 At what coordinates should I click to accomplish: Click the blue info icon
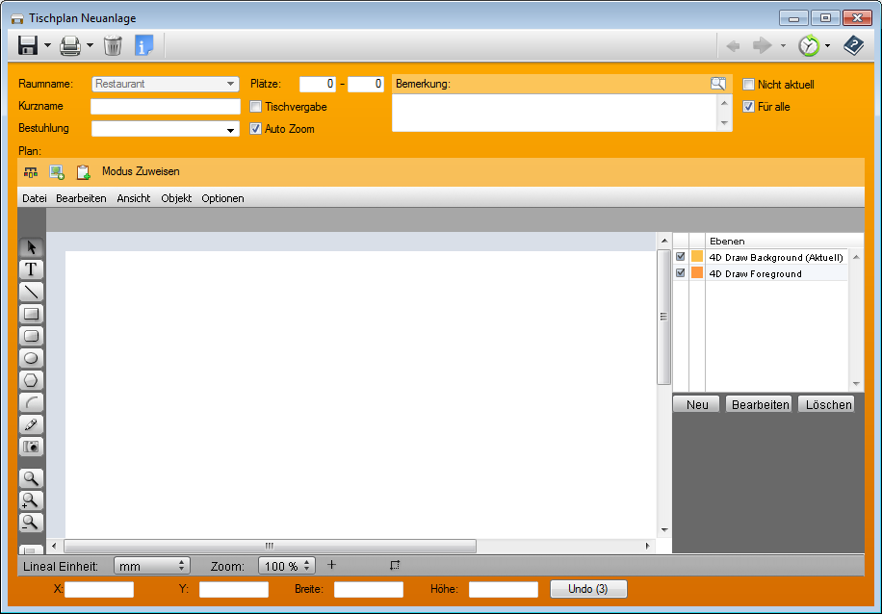tap(143, 45)
